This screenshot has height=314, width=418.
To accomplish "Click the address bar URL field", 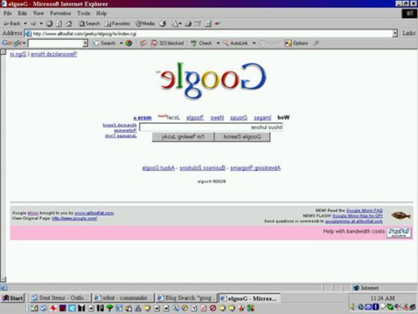I will click(209, 33).
